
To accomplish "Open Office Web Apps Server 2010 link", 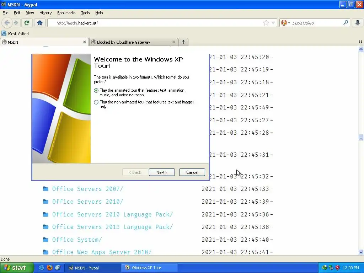I will pos(102,252).
